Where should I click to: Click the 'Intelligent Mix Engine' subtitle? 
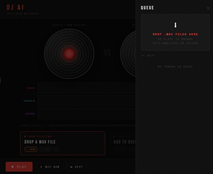[23, 14]
